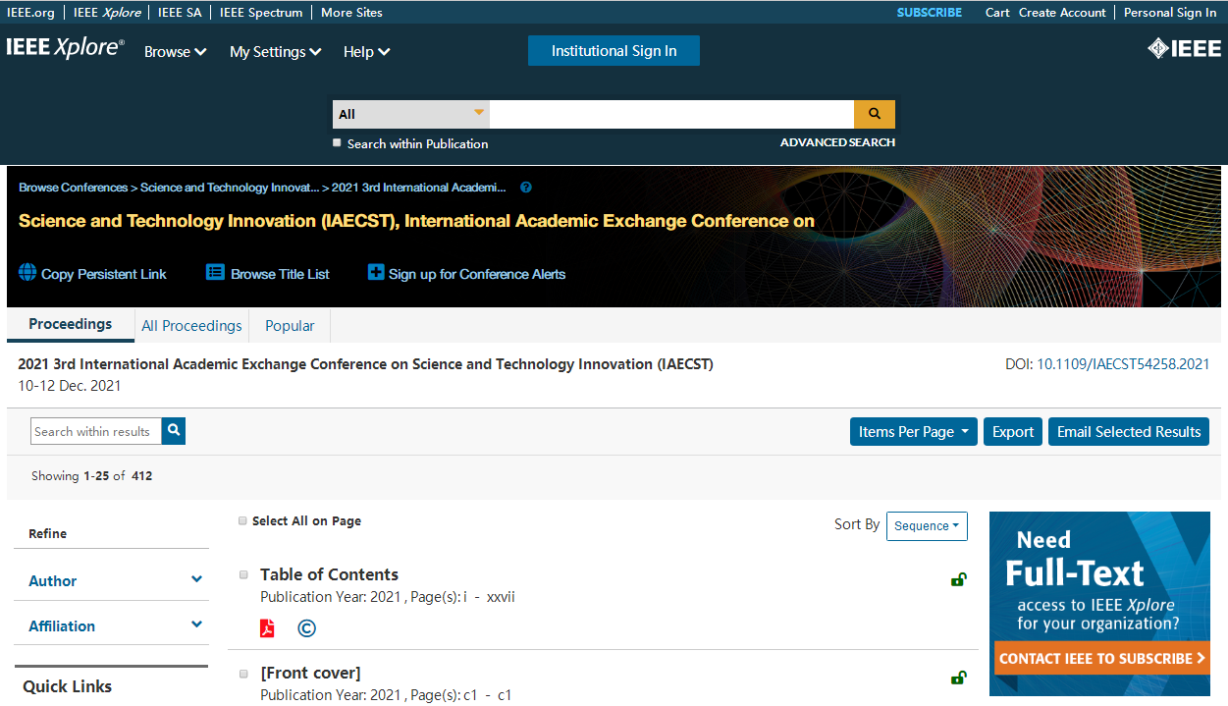Open the [Front cover] title link

pos(310,673)
